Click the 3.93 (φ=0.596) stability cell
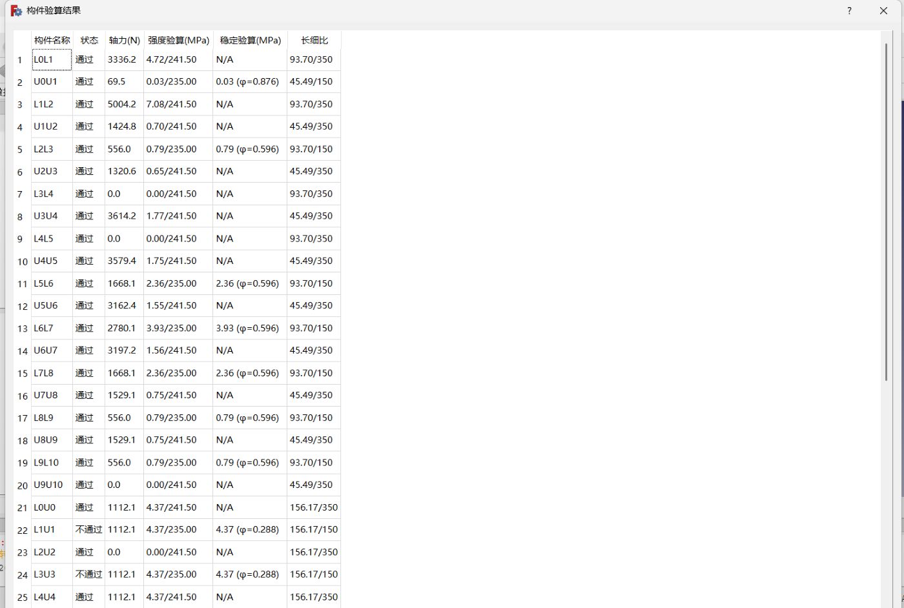 (250, 328)
